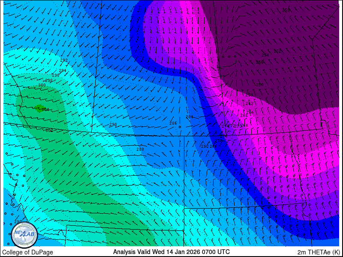Viewport: 343px width, 257px height.
Task: Click the College of DuPage footer text
Action: coord(27,252)
